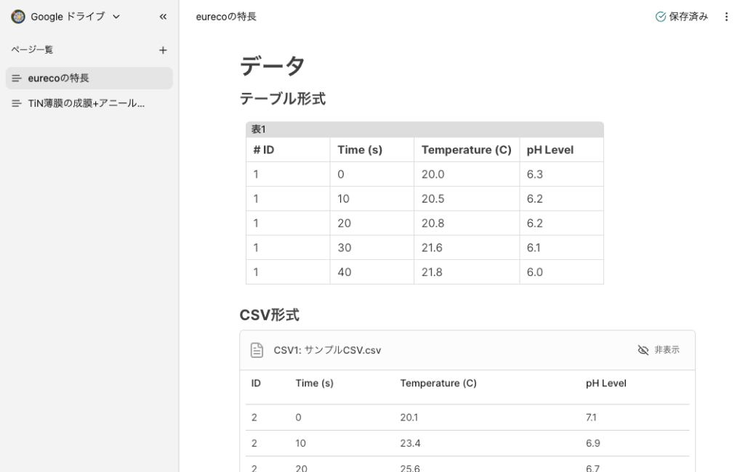Open the three-dot more options menu

[726, 17]
